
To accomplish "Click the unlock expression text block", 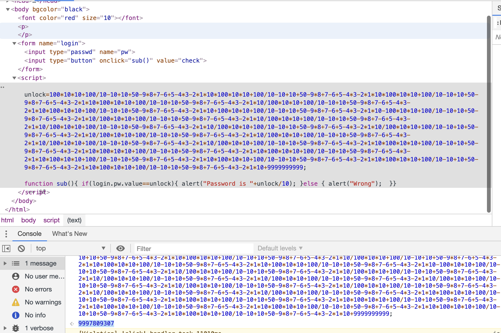I will click(x=251, y=131).
